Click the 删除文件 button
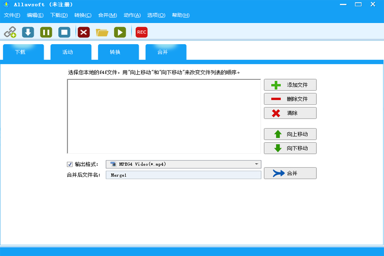The image size is (384, 256). pos(290,99)
